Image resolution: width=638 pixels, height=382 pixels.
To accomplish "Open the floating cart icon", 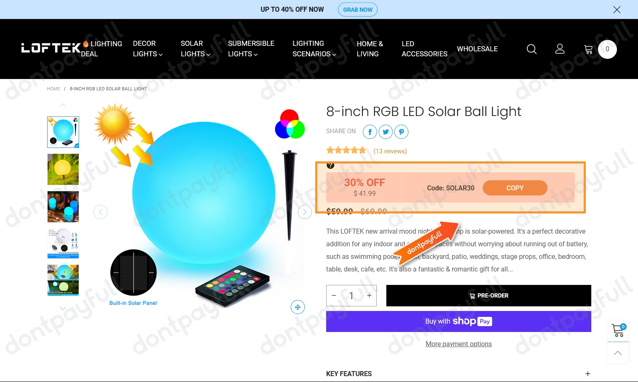I will click(x=618, y=331).
